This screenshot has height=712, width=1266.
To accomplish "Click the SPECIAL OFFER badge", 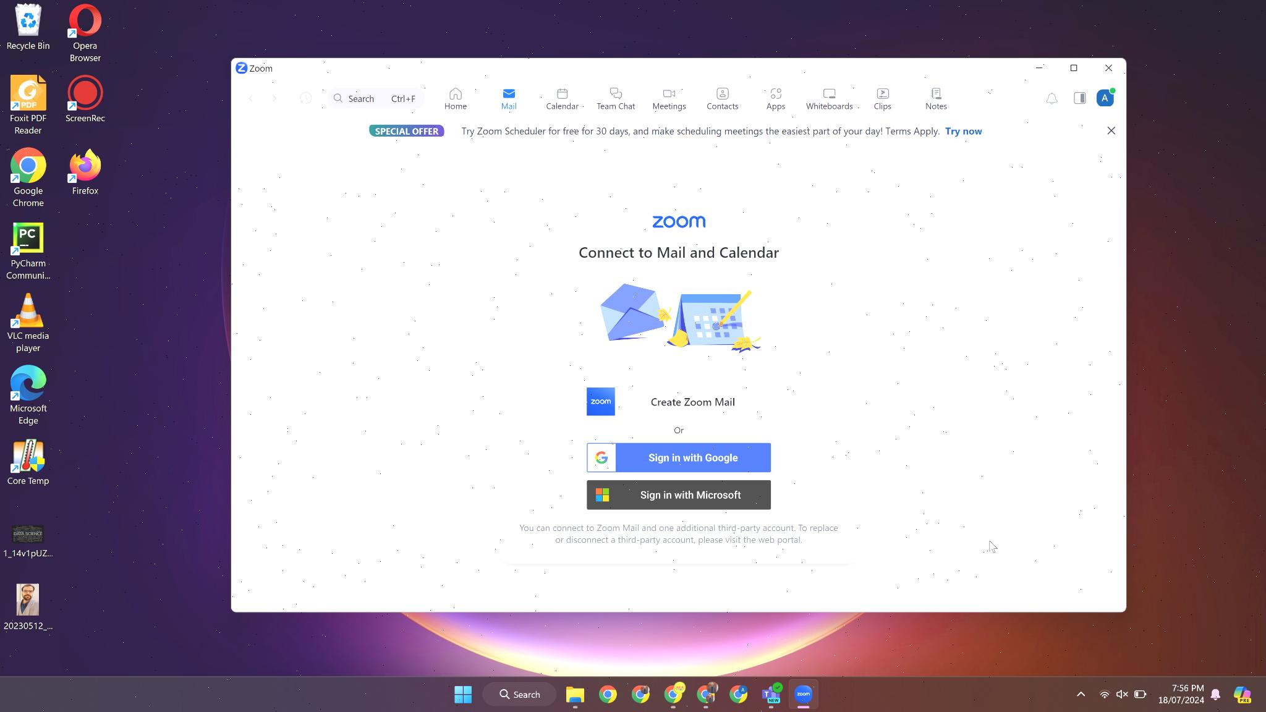I will point(406,131).
